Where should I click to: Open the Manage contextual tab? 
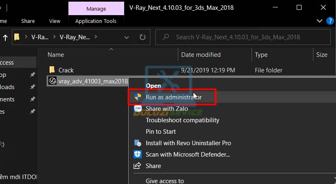[x=96, y=9]
